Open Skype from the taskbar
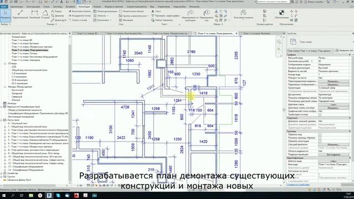The image size is (354, 199). 58,195
